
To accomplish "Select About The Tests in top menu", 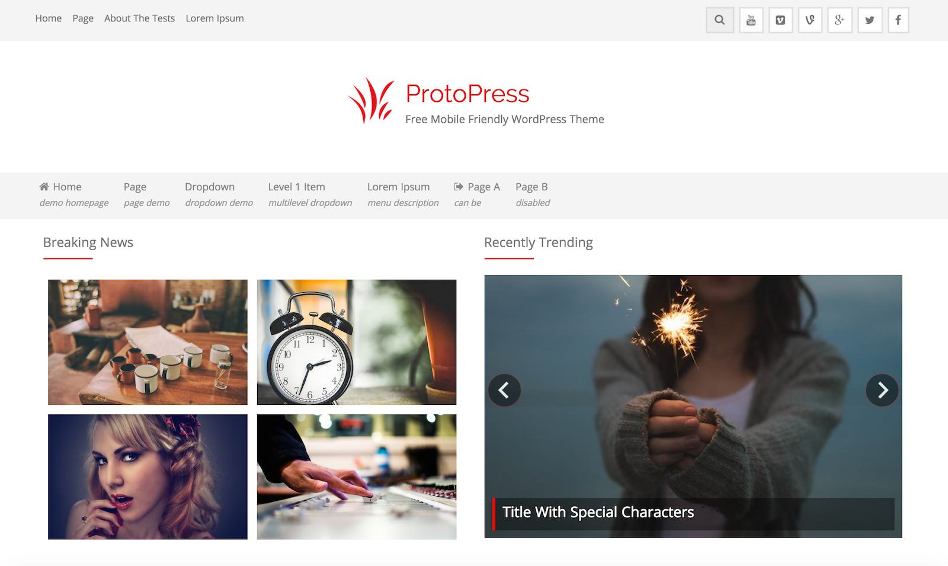I will 139,18.
